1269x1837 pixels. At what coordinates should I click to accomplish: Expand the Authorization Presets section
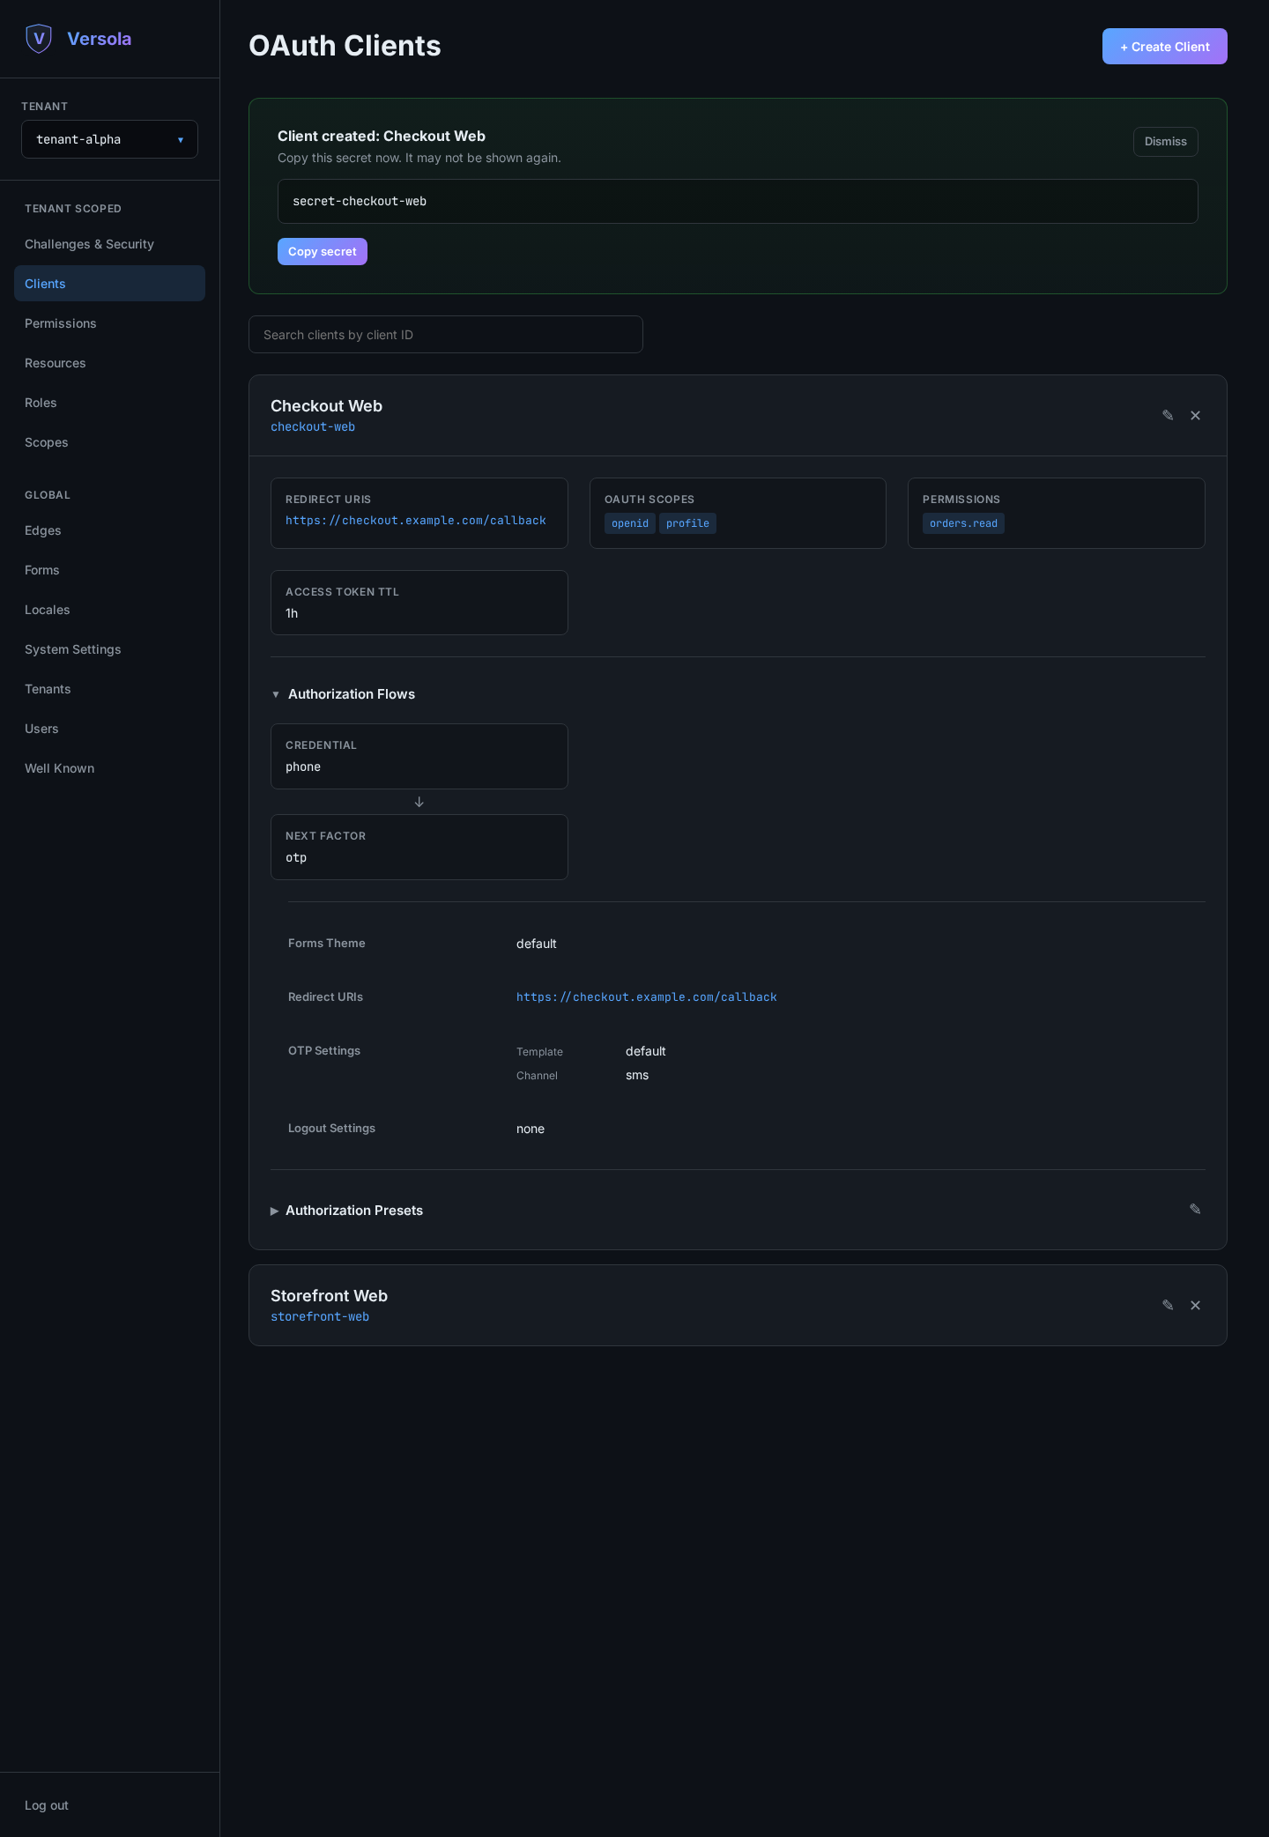[346, 1211]
